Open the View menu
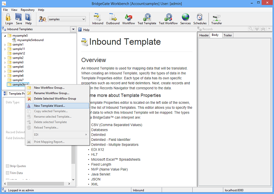Image resolution: width=274 pixels, height=194 pixels. 14,10
